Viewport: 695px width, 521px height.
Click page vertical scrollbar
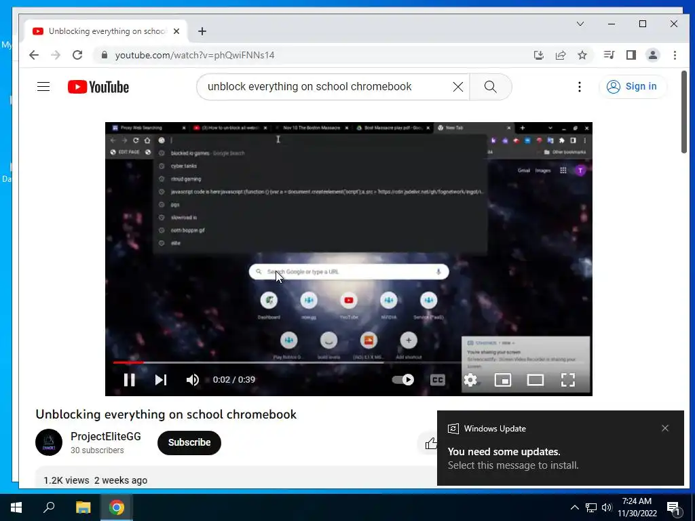click(684, 112)
